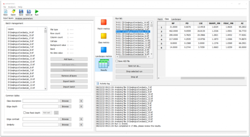This screenshot has width=250, height=137.
Task: Enable the Save ADJ file checkbox
Action: pyautogui.click(x=117, y=61)
